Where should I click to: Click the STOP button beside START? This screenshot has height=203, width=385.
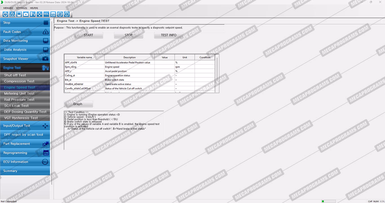[129, 35]
